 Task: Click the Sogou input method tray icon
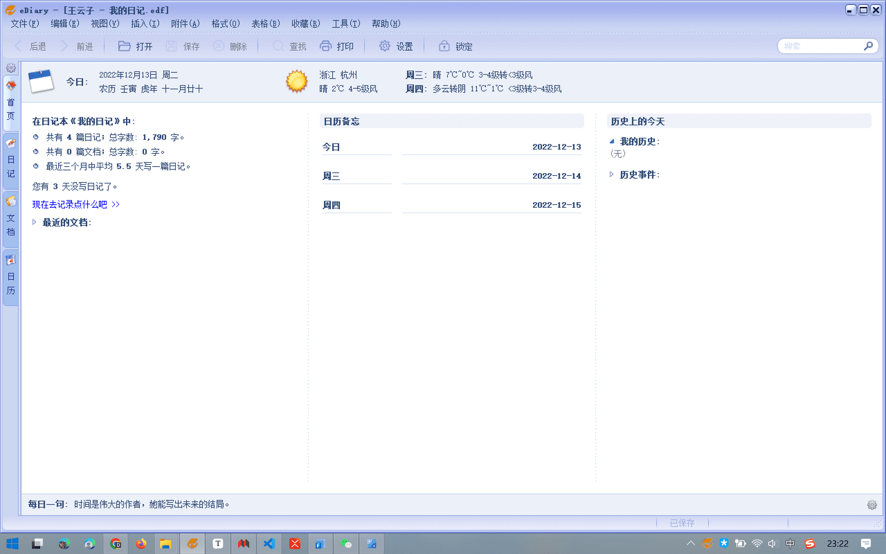(x=810, y=543)
